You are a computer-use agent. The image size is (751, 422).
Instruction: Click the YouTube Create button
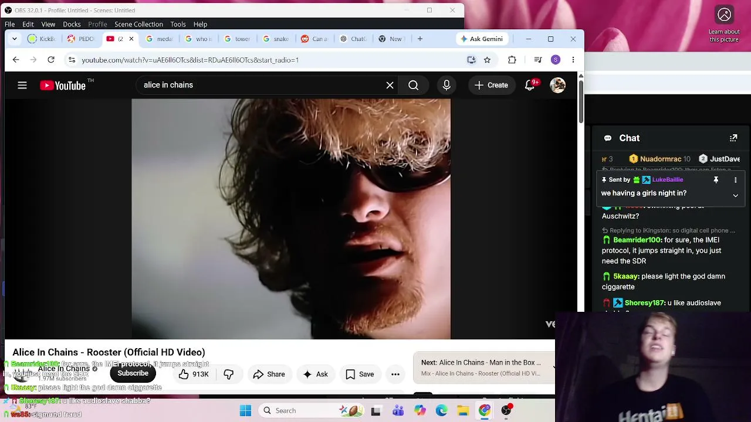pyautogui.click(x=491, y=86)
